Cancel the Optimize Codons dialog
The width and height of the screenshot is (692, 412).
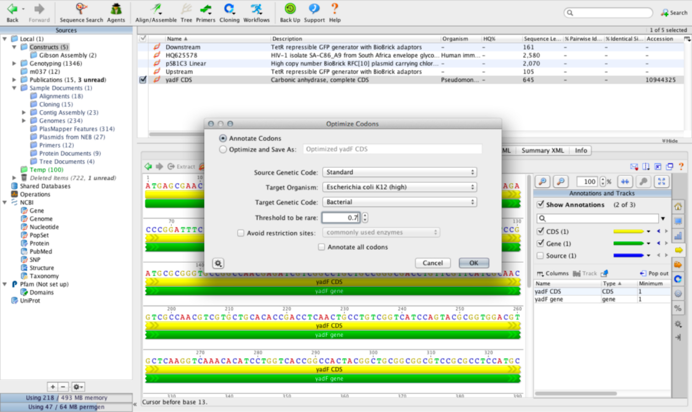tap(432, 263)
